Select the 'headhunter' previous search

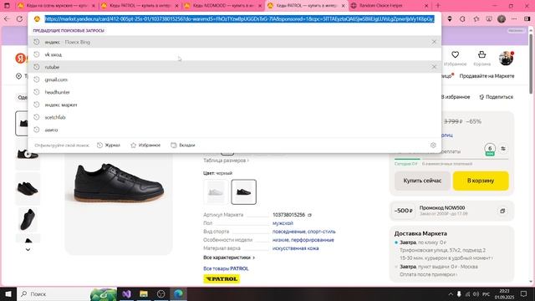tap(234, 92)
